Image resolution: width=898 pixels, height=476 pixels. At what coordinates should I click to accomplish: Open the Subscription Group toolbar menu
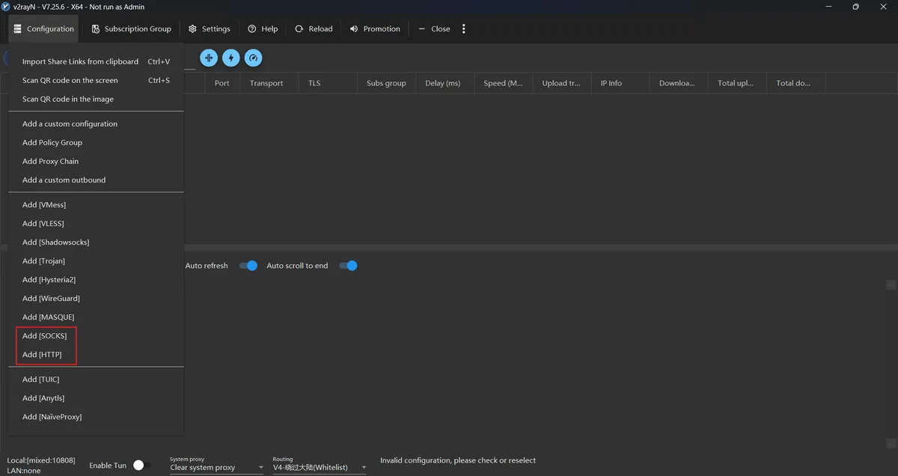tap(131, 28)
